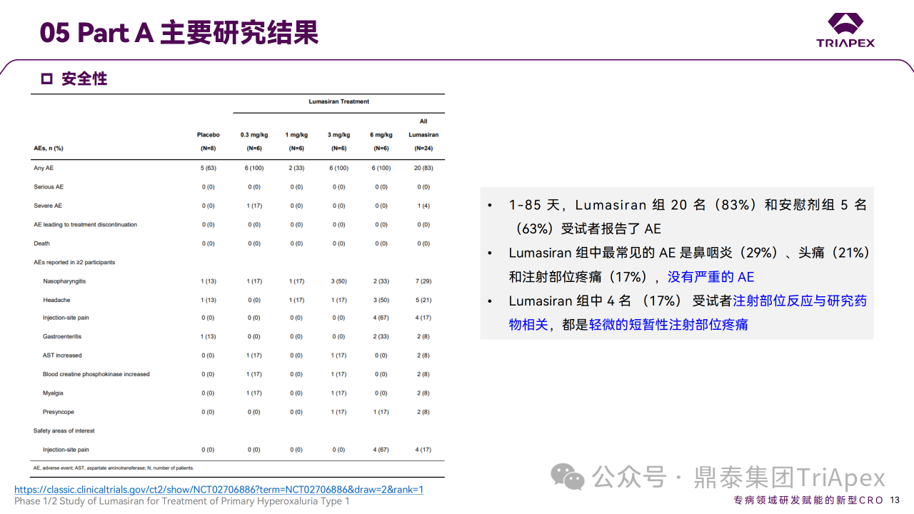914x514 pixels.
Task: Click the 公众号 鼎泰集团TriApex watermark text
Action: 739,477
